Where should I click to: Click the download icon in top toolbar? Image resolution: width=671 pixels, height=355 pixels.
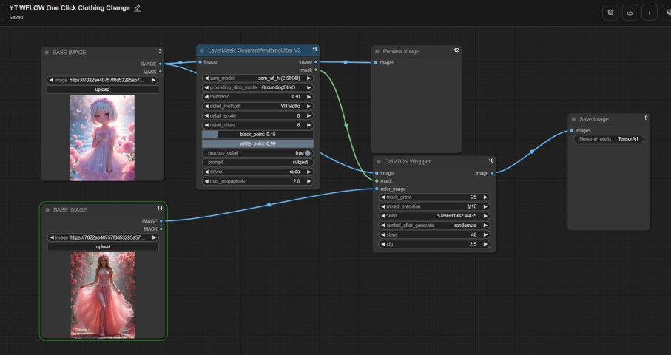tap(630, 13)
